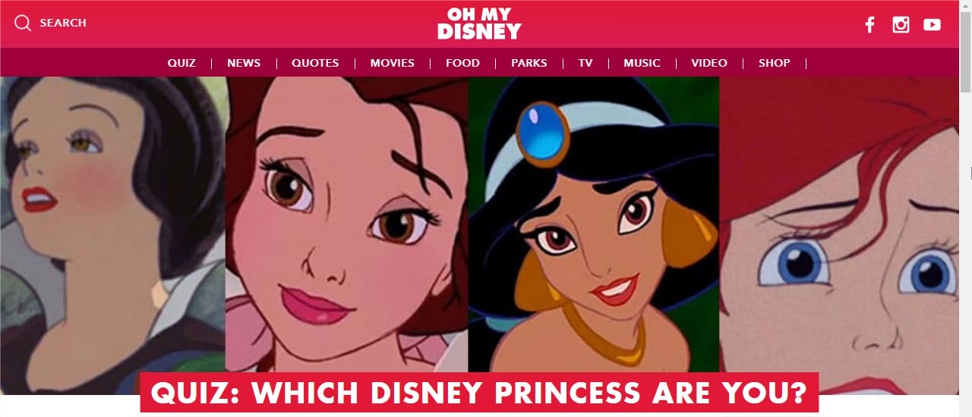Navigate to the Food section
This screenshot has height=417, width=972.
tap(462, 63)
